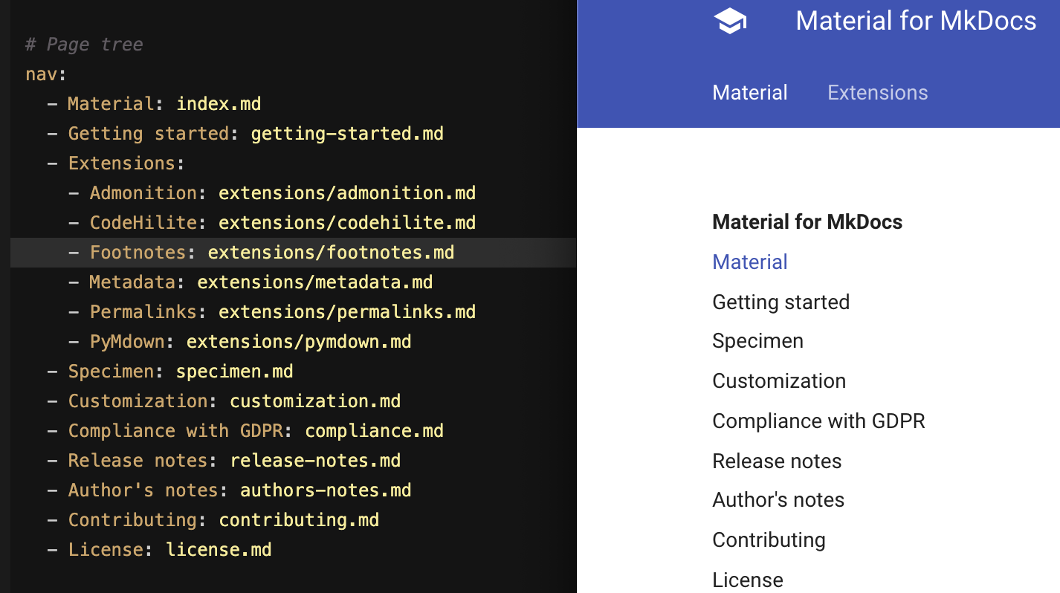Select License in the sidebar
This screenshot has width=1060, height=593.
coord(747,580)
